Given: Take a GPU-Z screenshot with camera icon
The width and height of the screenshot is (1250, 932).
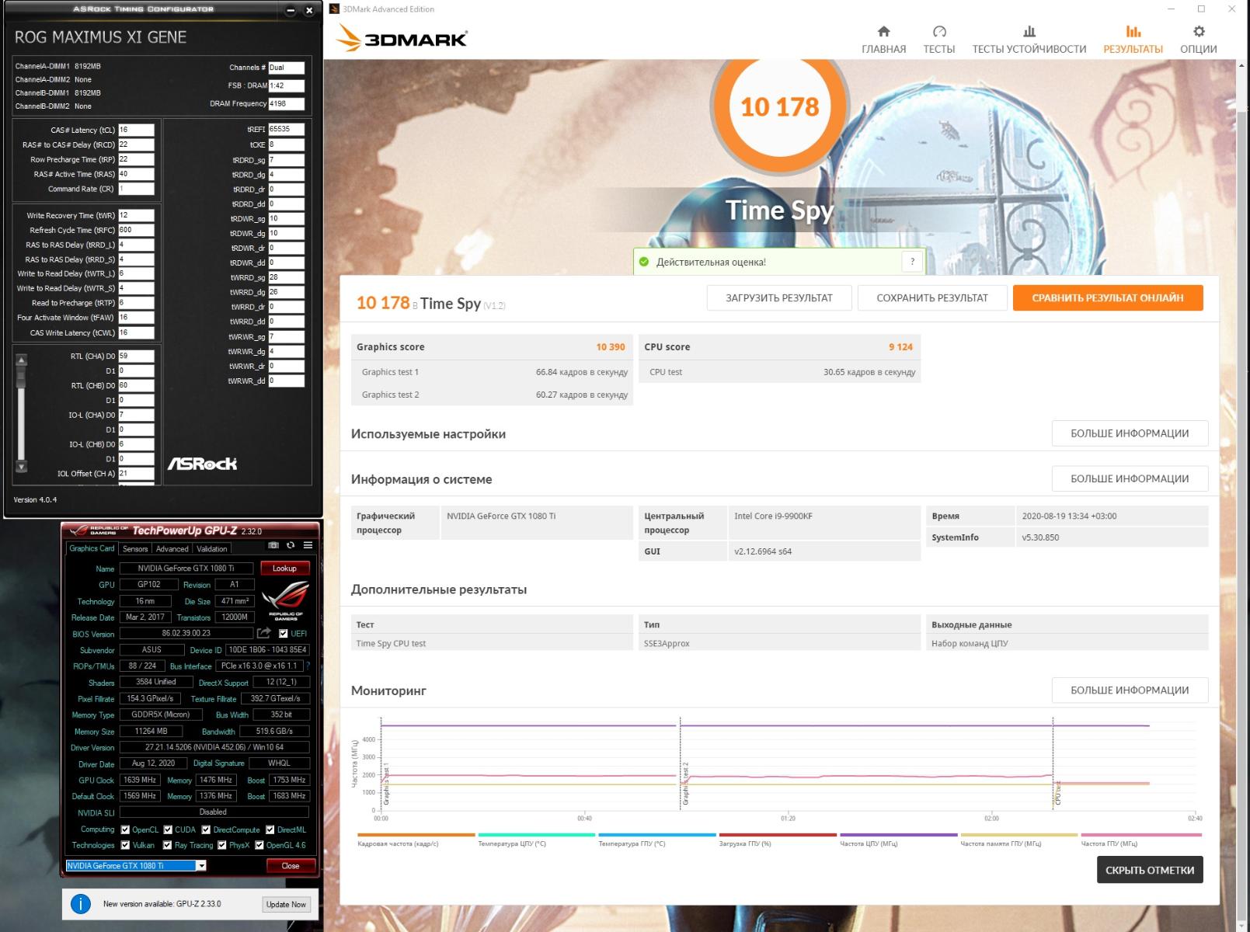Looking at the screenshot, I should tap(273, 546).
